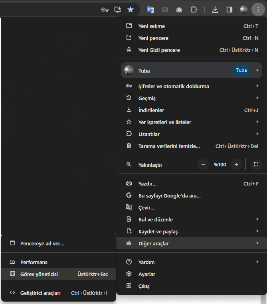
Task: Open Geliştirici araçları from the submenu
Action: pyautogui.click(x=59, y=293)
